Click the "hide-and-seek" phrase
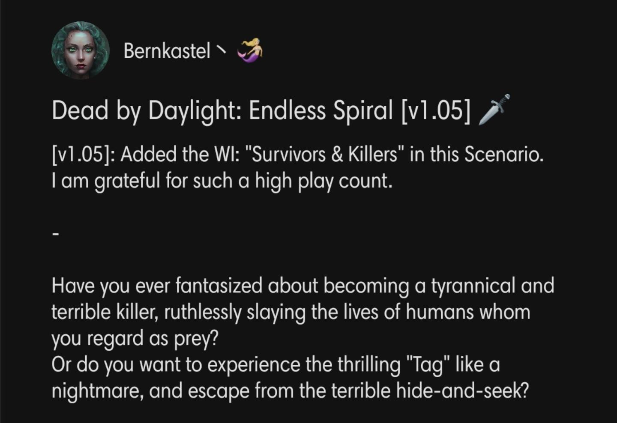This screenshot has width=617, height=423. click(460, 391)
